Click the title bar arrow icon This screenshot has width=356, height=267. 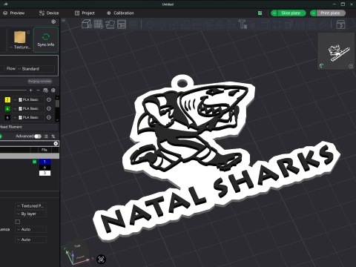click(5, 4)
